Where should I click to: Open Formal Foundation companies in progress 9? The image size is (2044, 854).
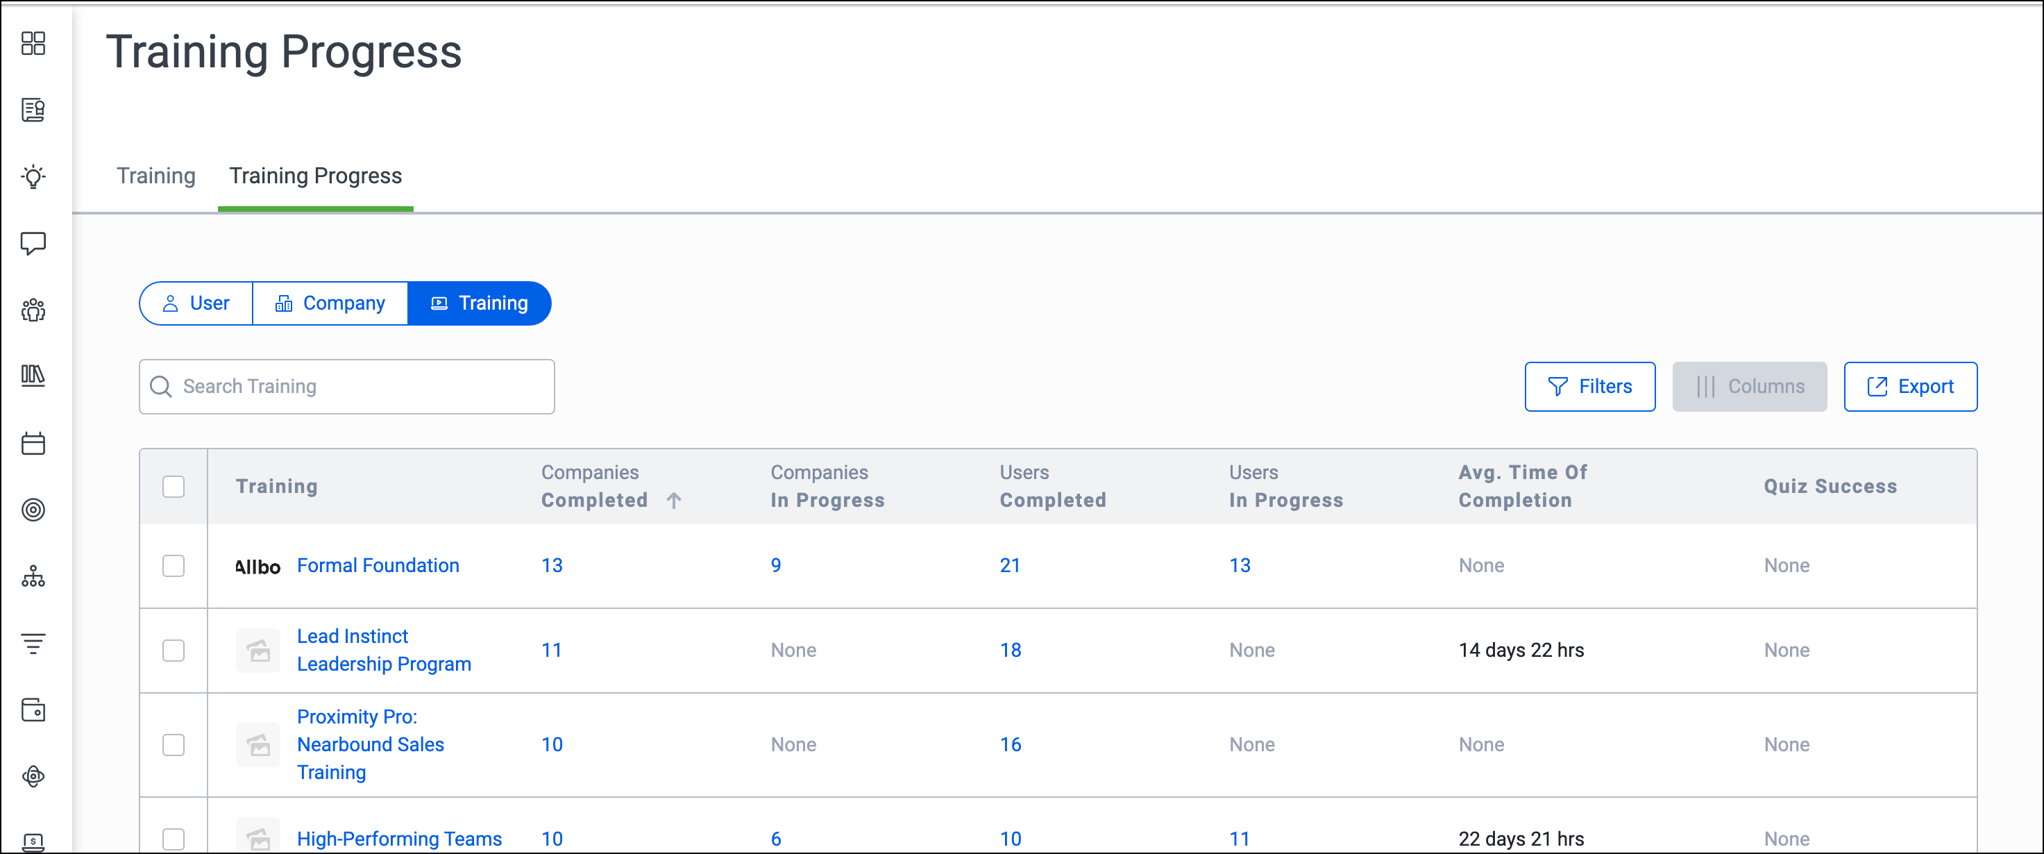[x=776, y=566]
